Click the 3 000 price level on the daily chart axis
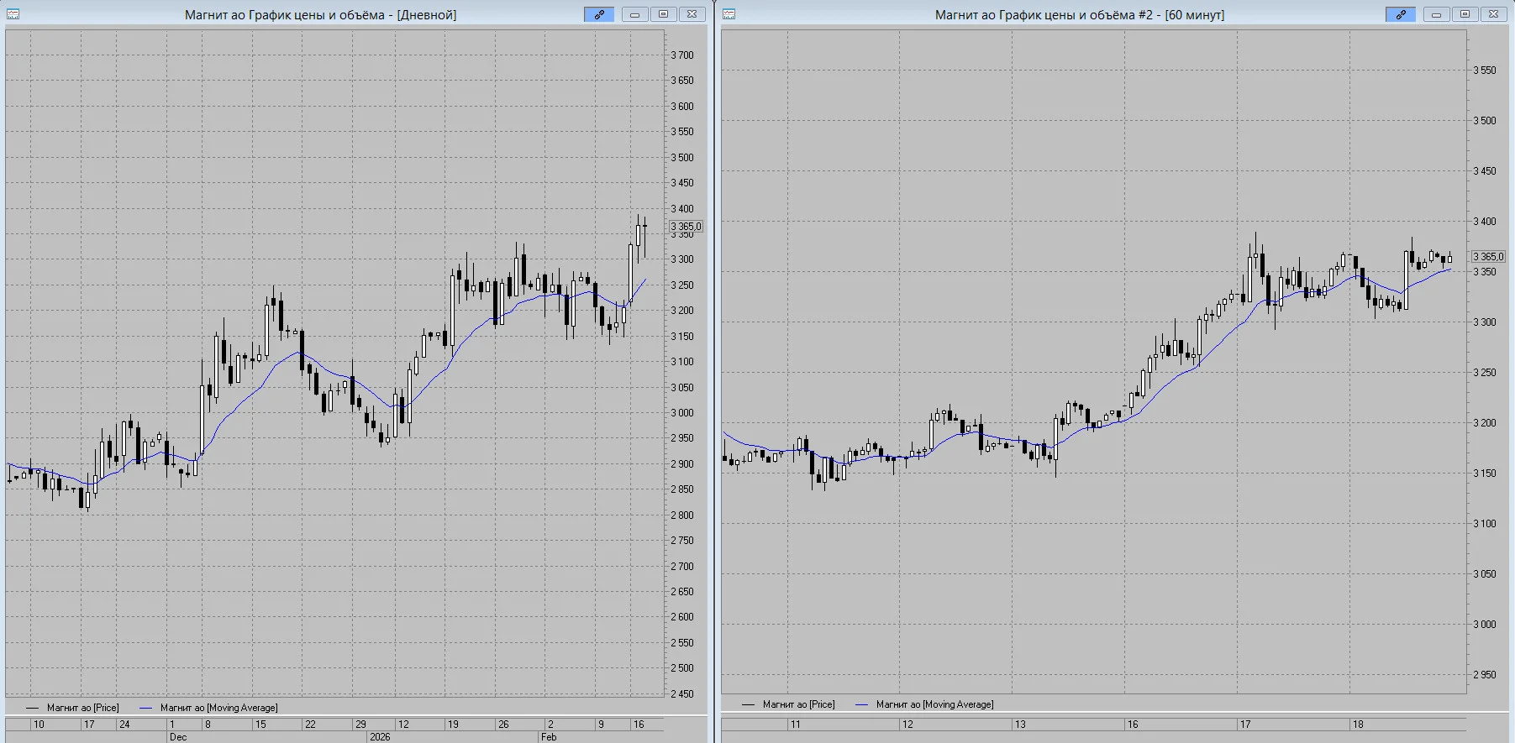Screen dimensions: 1515x743 pos(682,413)
